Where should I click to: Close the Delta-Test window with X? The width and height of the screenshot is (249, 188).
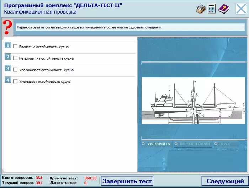[241, 9]
